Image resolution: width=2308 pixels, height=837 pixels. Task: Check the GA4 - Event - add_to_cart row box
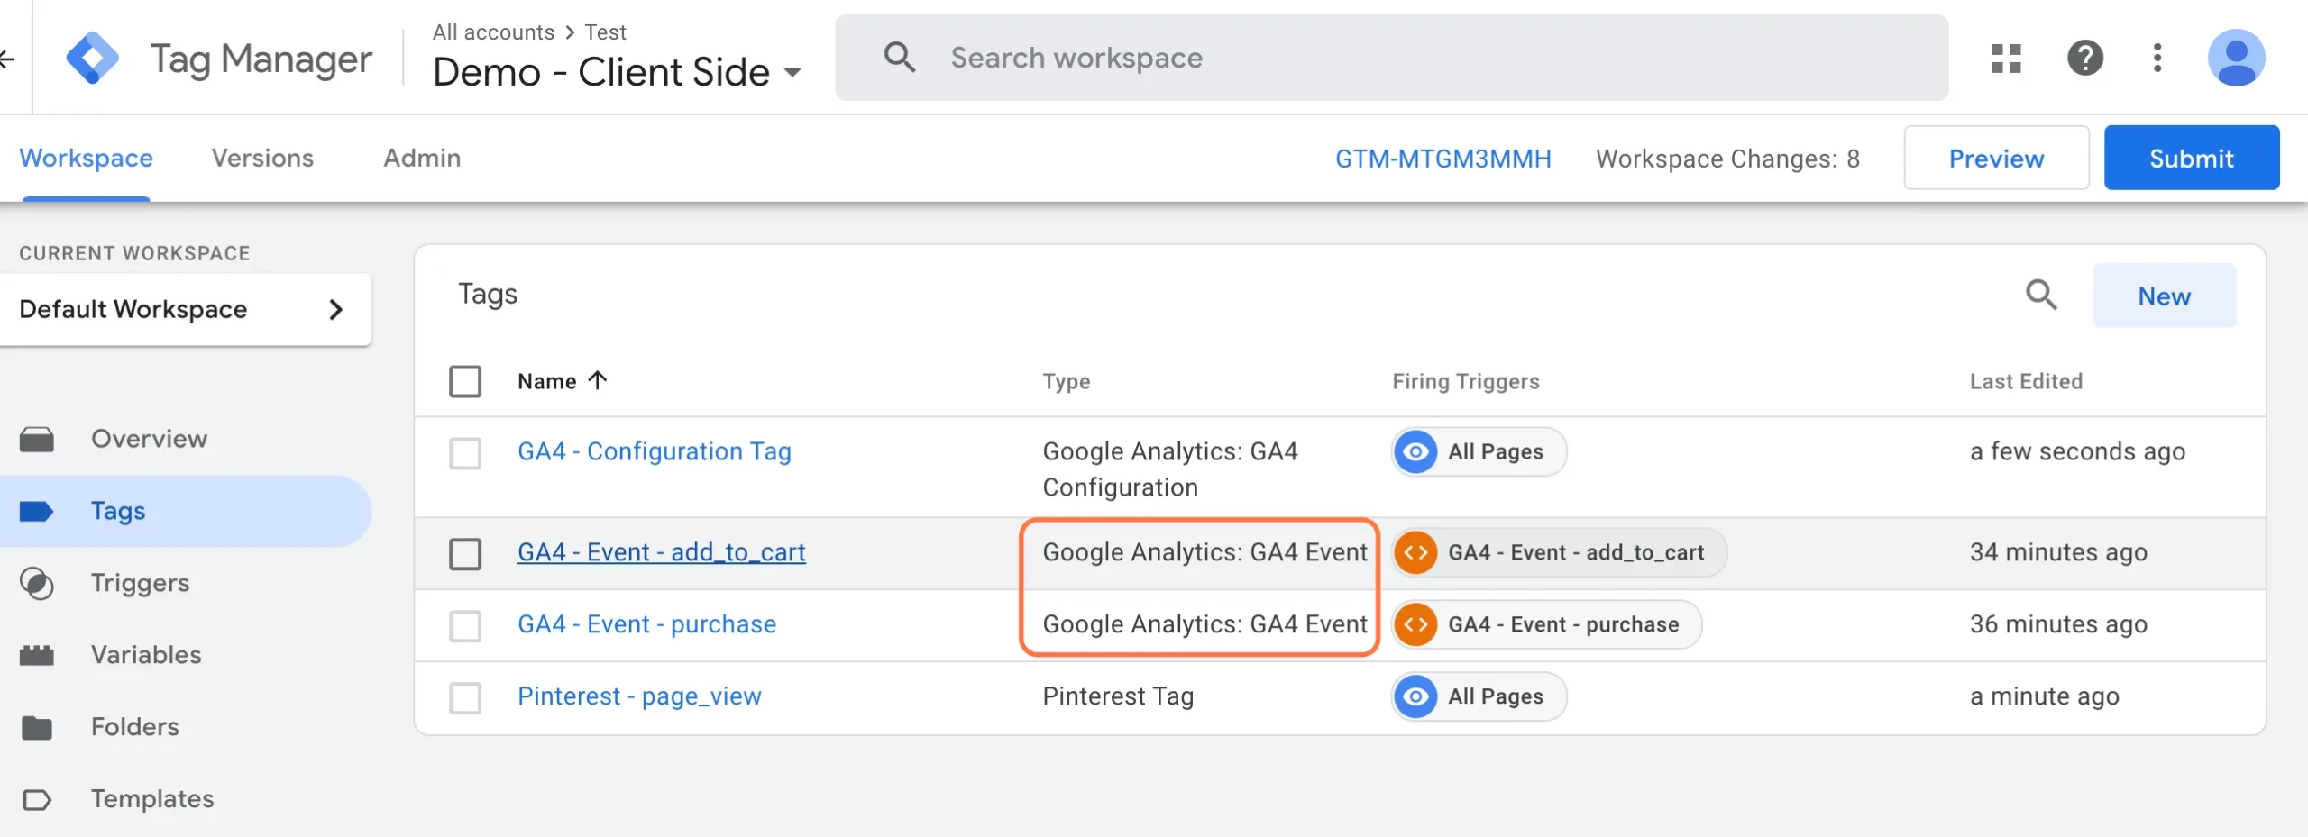(465, 554)
